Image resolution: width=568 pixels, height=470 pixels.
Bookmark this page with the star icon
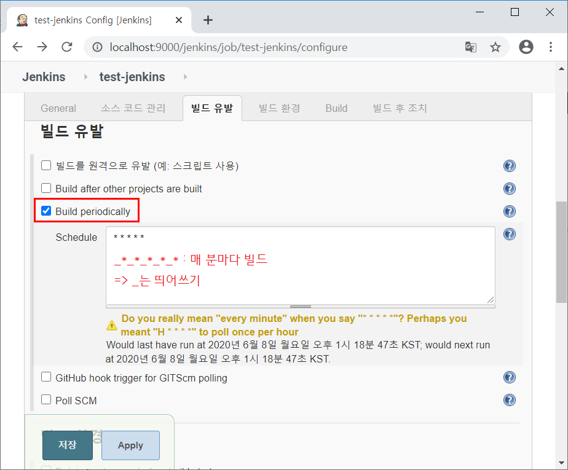(x=495, y=47)
